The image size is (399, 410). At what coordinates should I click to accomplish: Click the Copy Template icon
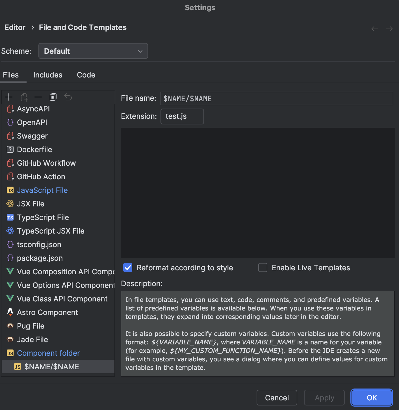tap(53, 97)
